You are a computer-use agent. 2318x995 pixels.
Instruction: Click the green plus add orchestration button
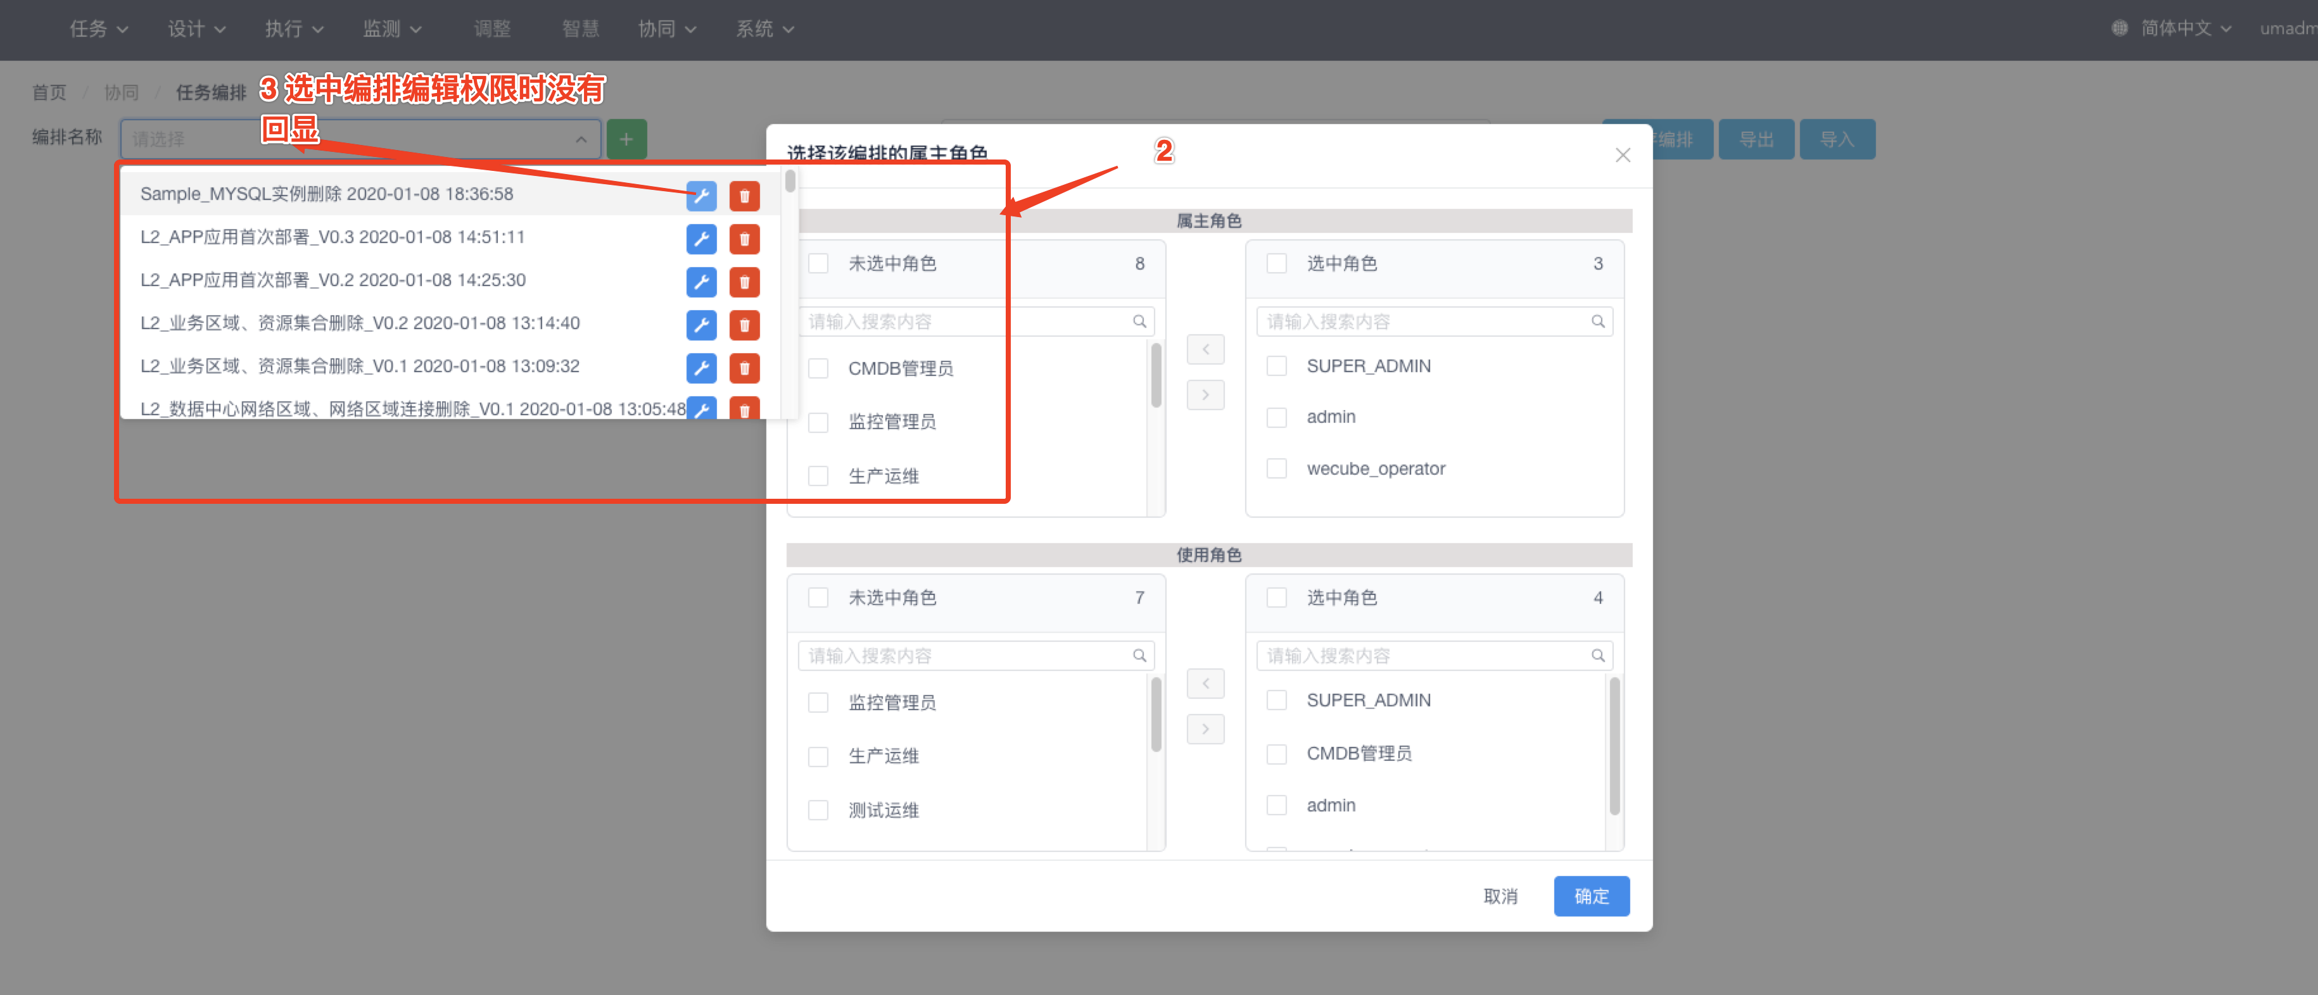tap(626, 139)
